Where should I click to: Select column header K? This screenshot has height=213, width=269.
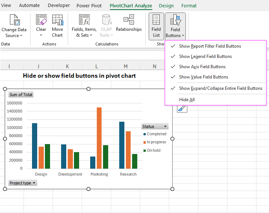point(67,66)
